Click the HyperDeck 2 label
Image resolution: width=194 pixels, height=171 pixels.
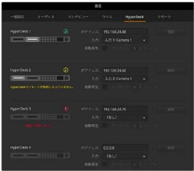(20, 70)
